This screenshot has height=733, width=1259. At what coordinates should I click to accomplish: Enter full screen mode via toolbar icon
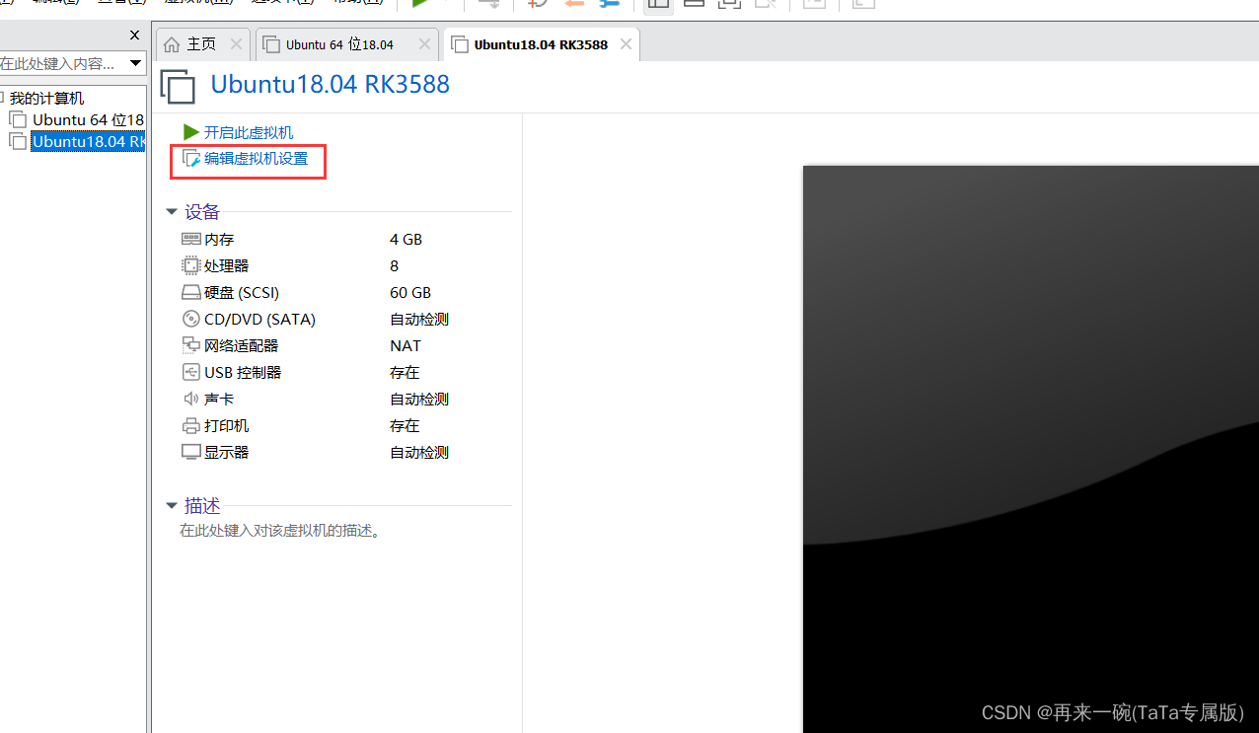click(x=729, y=5)
